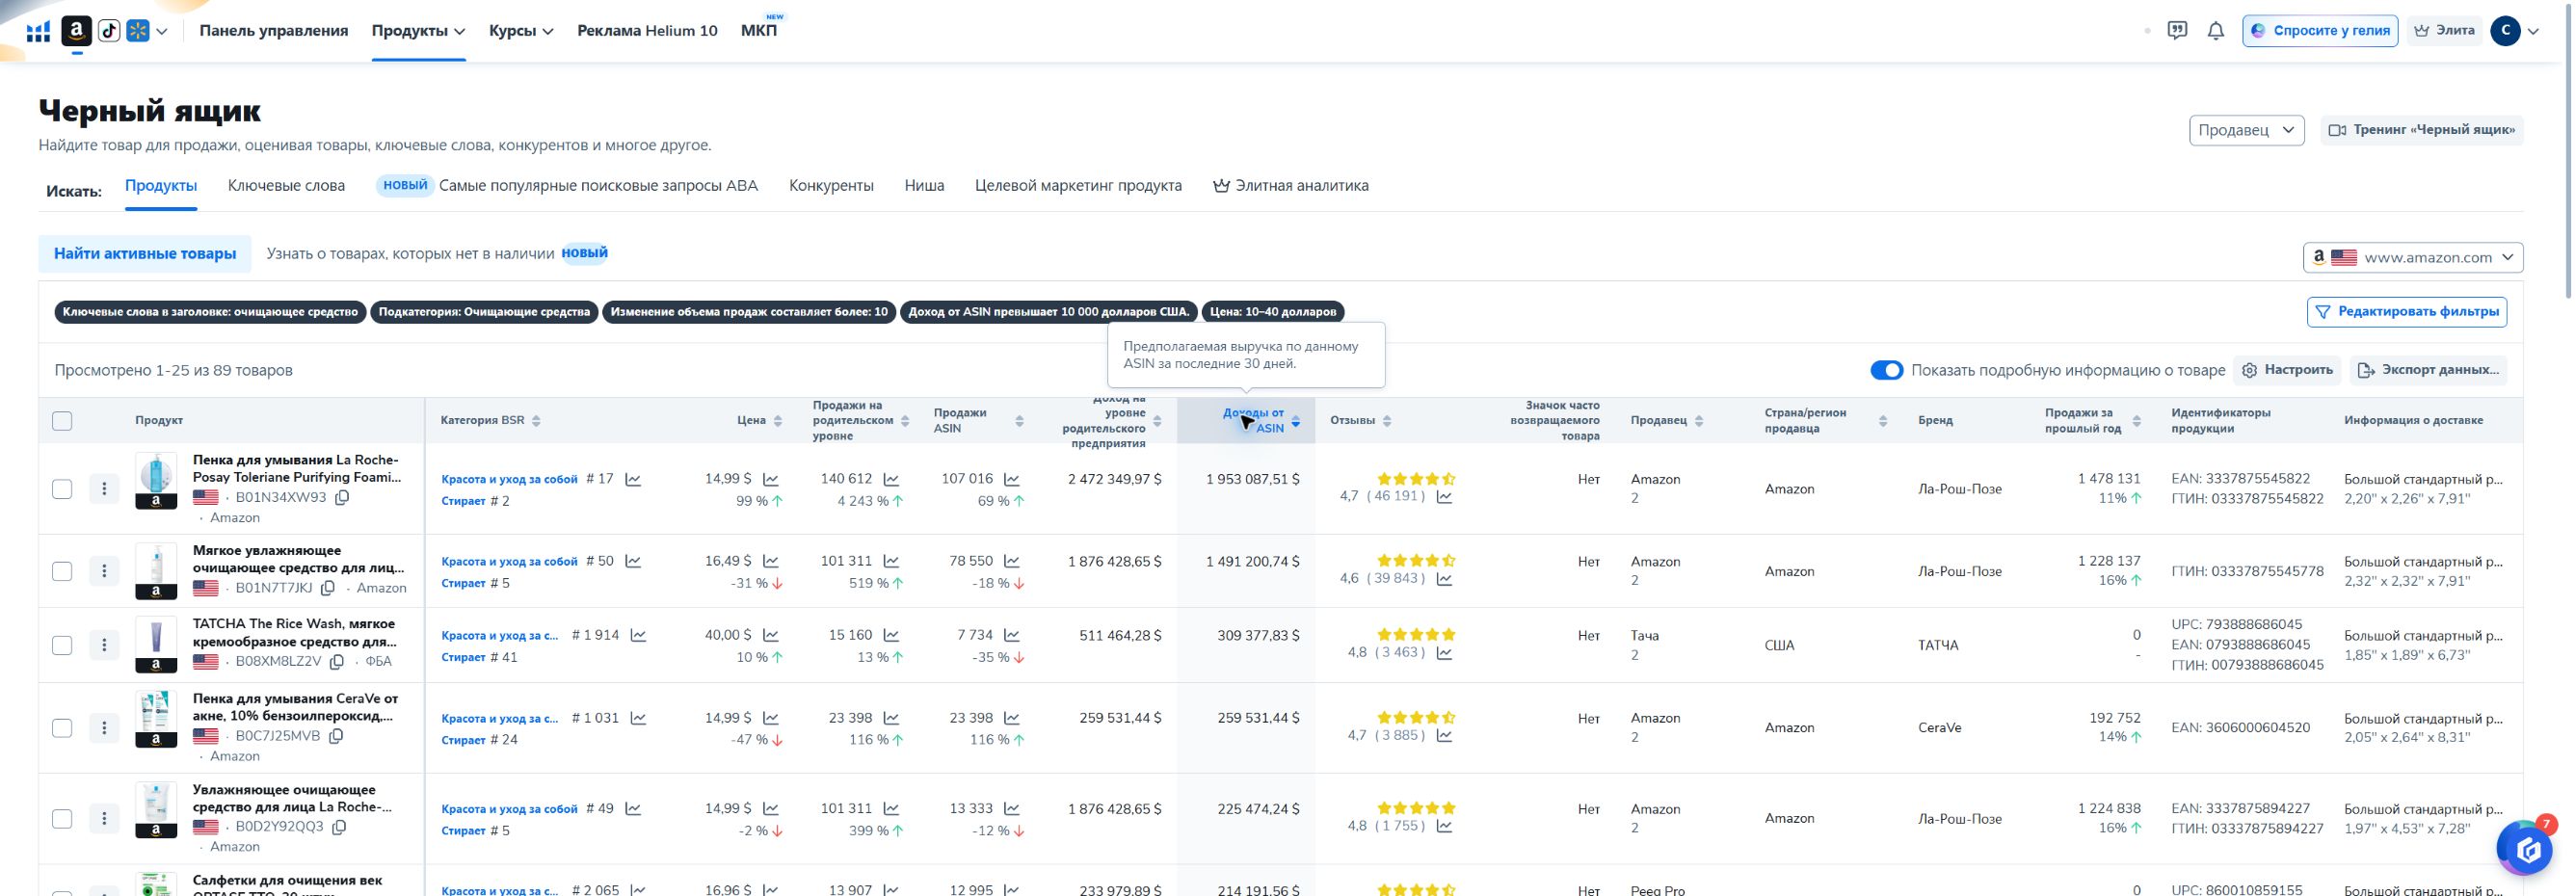Viewport: 2575px width, 896px height.
Task: Open the www.amazon.com marketplace dropdown
Action: pyautogui.click(x=2412, y=257)
